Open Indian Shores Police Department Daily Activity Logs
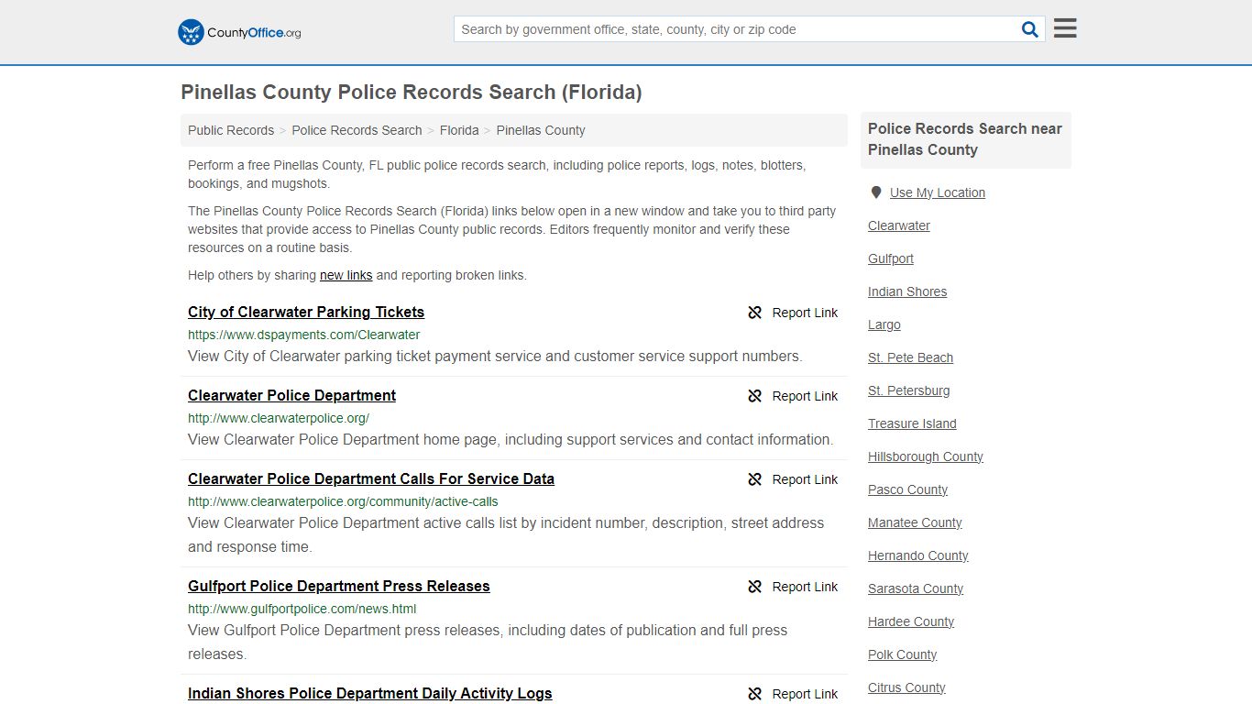 coord(370,693)
